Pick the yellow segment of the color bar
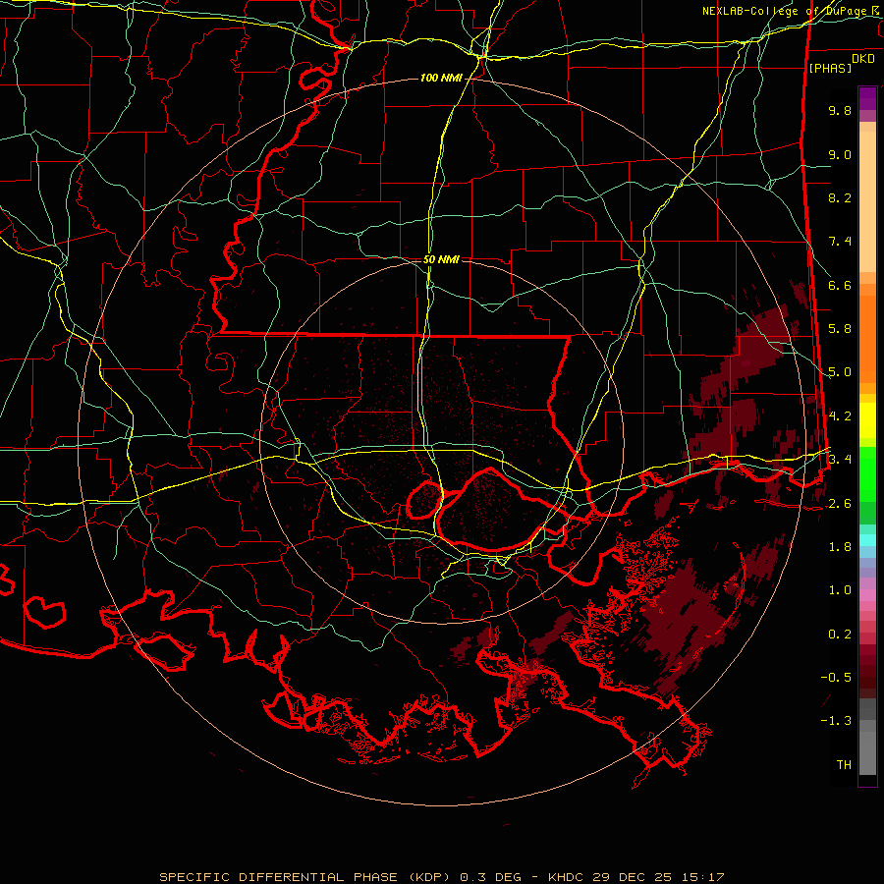The width and height of the screenshot is (884, 884). tap(867, 420)
